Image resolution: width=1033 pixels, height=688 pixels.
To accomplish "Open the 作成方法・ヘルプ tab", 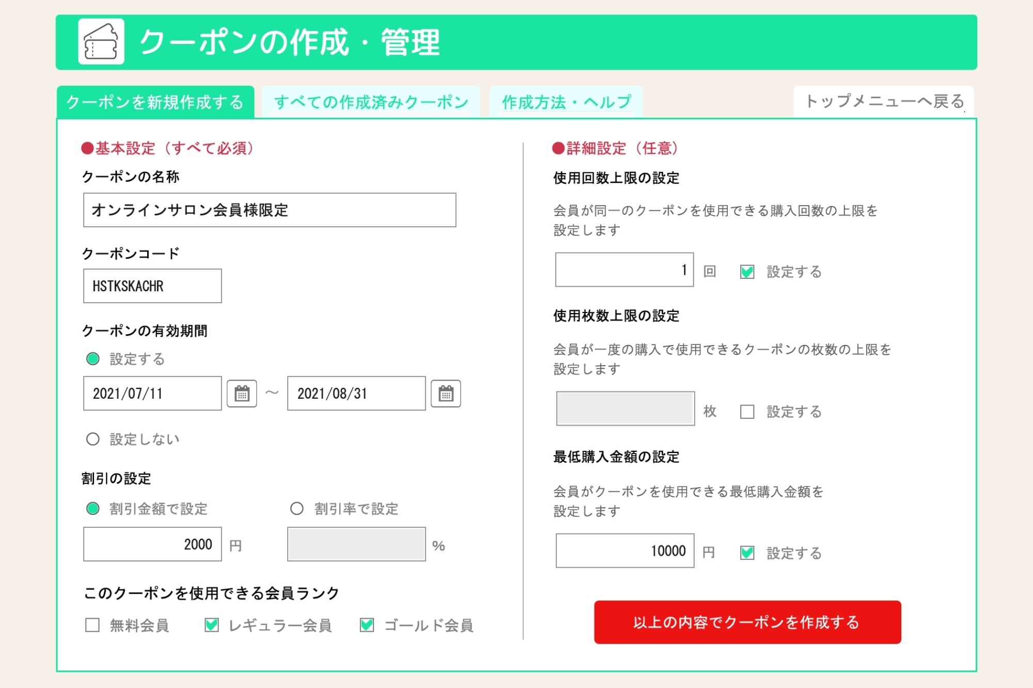I will (566, 102).
